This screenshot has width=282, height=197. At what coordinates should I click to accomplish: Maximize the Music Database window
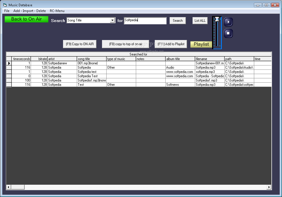click(x=266, y=5)
